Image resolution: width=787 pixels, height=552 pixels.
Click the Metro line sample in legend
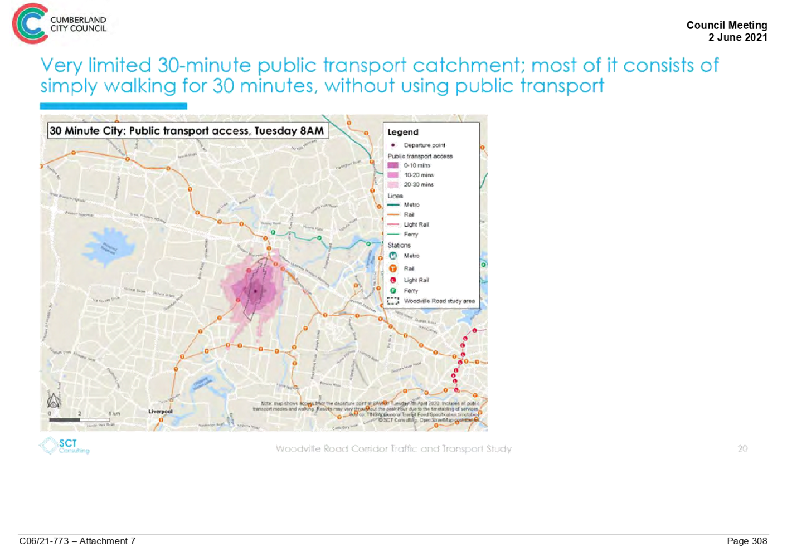394,205
